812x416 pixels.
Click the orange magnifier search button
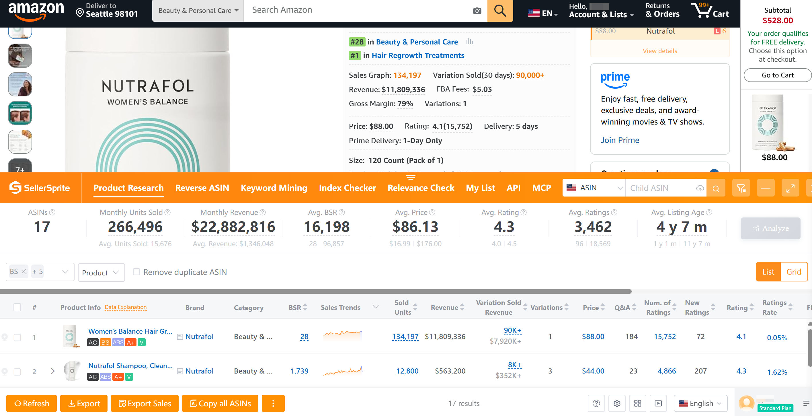(x=500, y=11)
